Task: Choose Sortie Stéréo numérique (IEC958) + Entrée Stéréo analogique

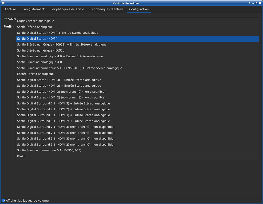Action: coord(137,44)
